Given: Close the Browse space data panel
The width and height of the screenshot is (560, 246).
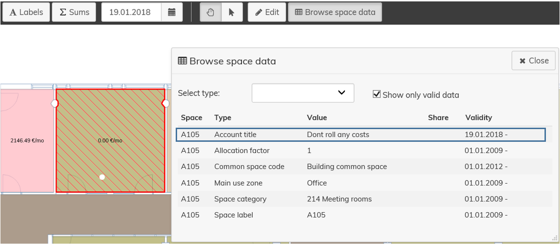Looking at the screenshot, I should tap(534, 61).
